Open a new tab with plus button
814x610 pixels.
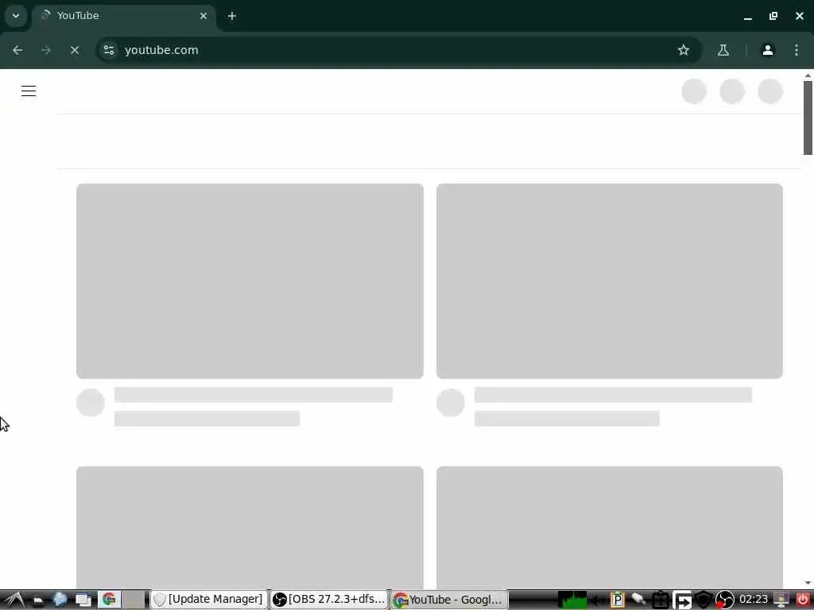coord(232,16)
